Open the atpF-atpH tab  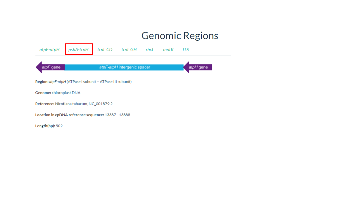[49, 50]
